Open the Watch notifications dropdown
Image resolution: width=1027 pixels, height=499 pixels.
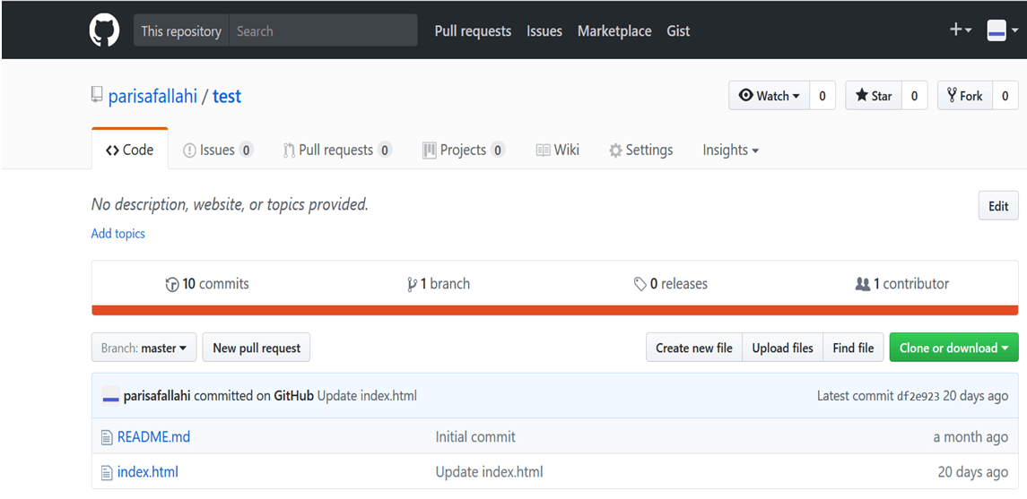pyautogui.click(x=770, y=96)
